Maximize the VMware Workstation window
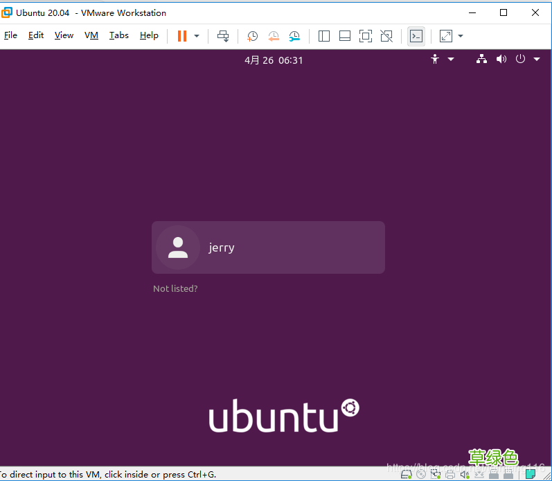 coord(504,12)
